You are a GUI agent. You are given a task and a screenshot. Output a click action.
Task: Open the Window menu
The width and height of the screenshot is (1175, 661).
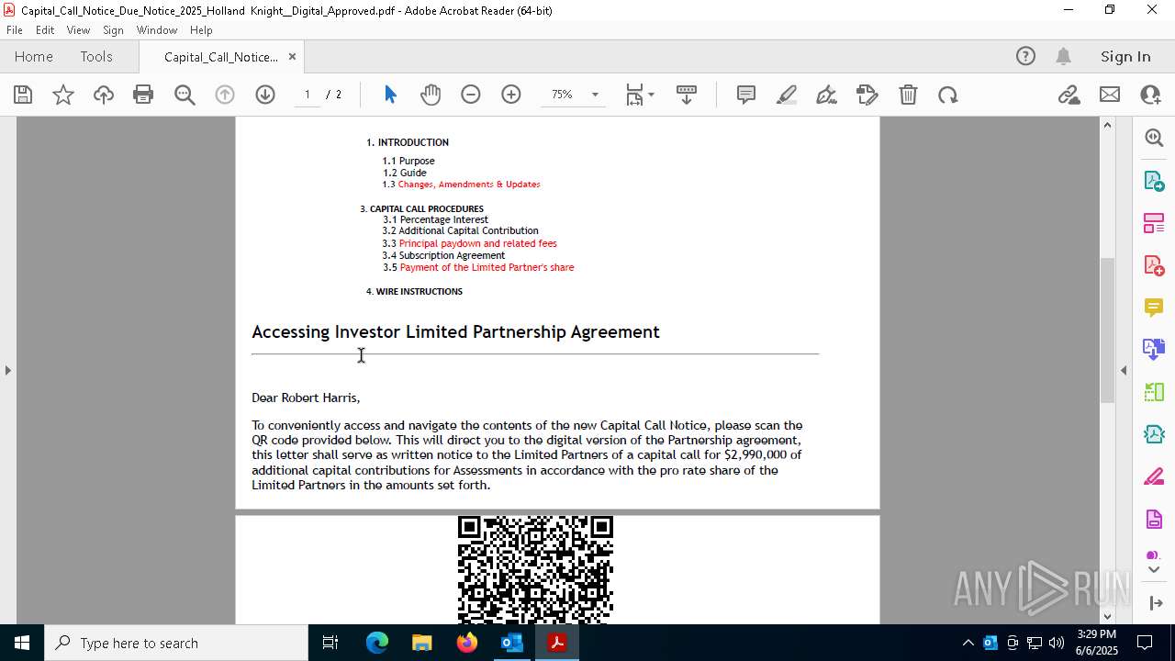pyautogui.click(x=157, y=30)
